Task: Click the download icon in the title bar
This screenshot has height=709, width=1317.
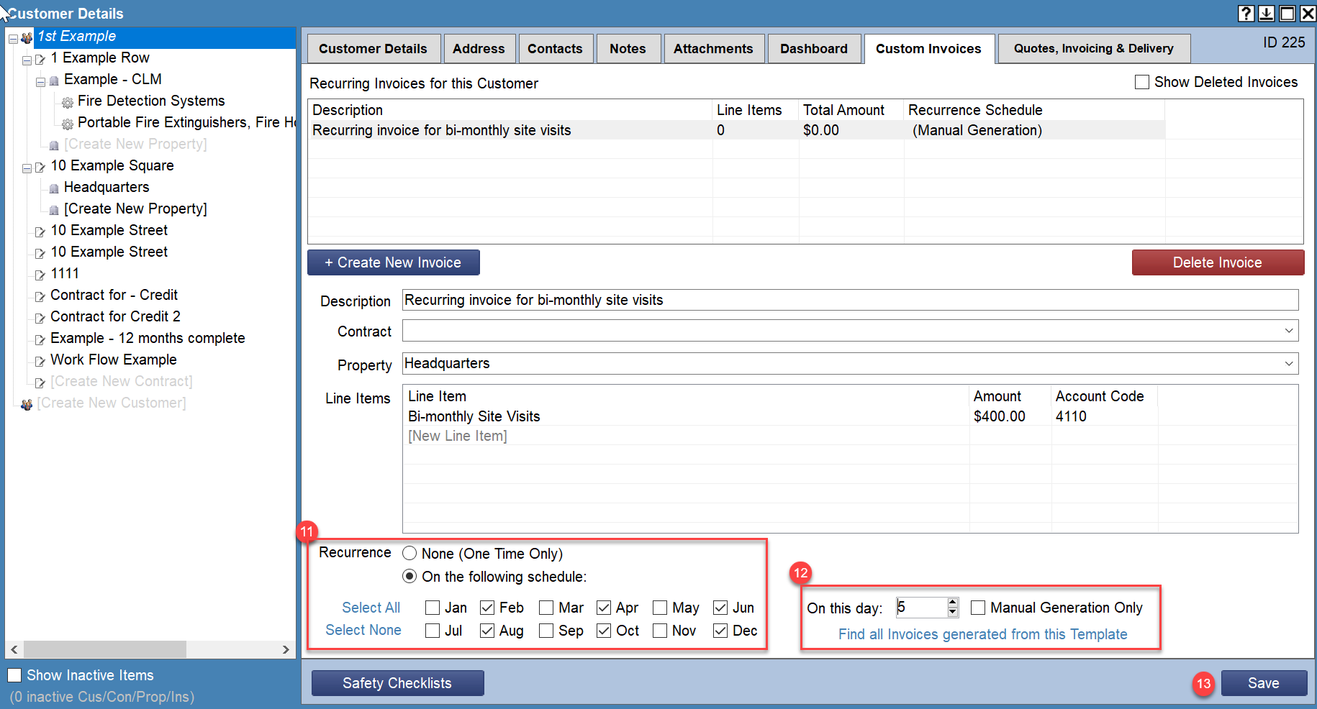Action: (x=1266, y=13)
